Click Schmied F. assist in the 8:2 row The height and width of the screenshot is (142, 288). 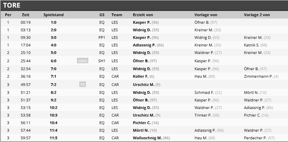click(204, 92)
